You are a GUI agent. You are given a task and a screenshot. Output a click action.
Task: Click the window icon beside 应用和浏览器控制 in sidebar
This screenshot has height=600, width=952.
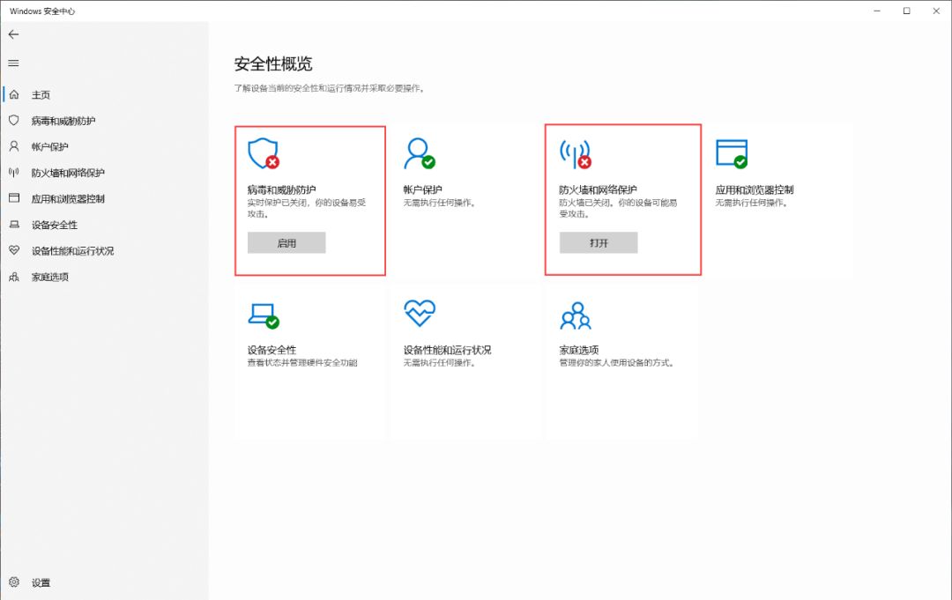point(14,197)
